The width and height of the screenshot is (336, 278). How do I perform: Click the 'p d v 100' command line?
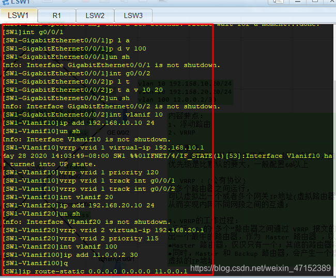[74, 49]
